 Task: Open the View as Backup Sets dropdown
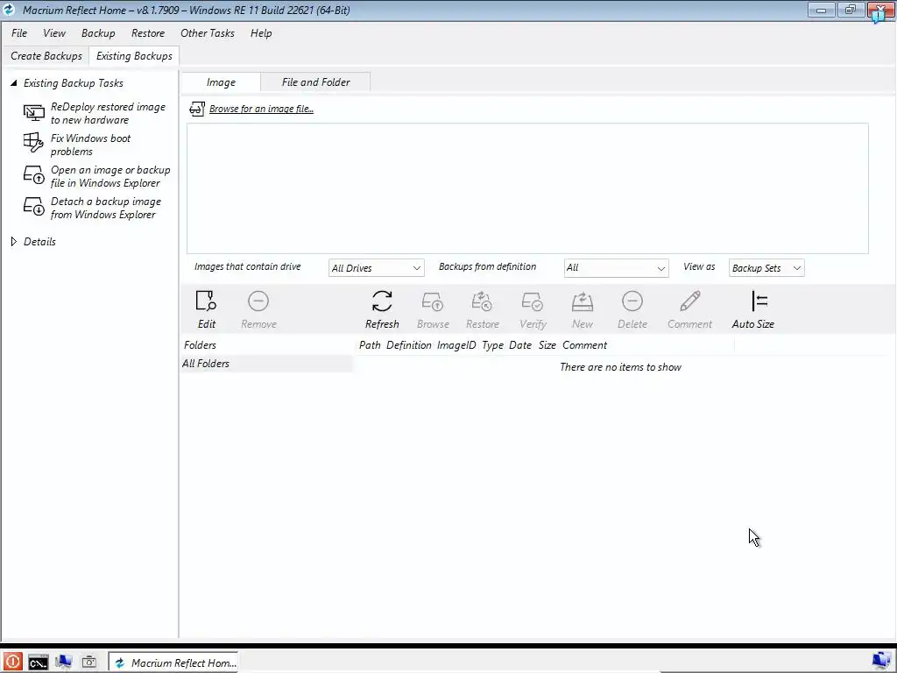pos(766,268)
